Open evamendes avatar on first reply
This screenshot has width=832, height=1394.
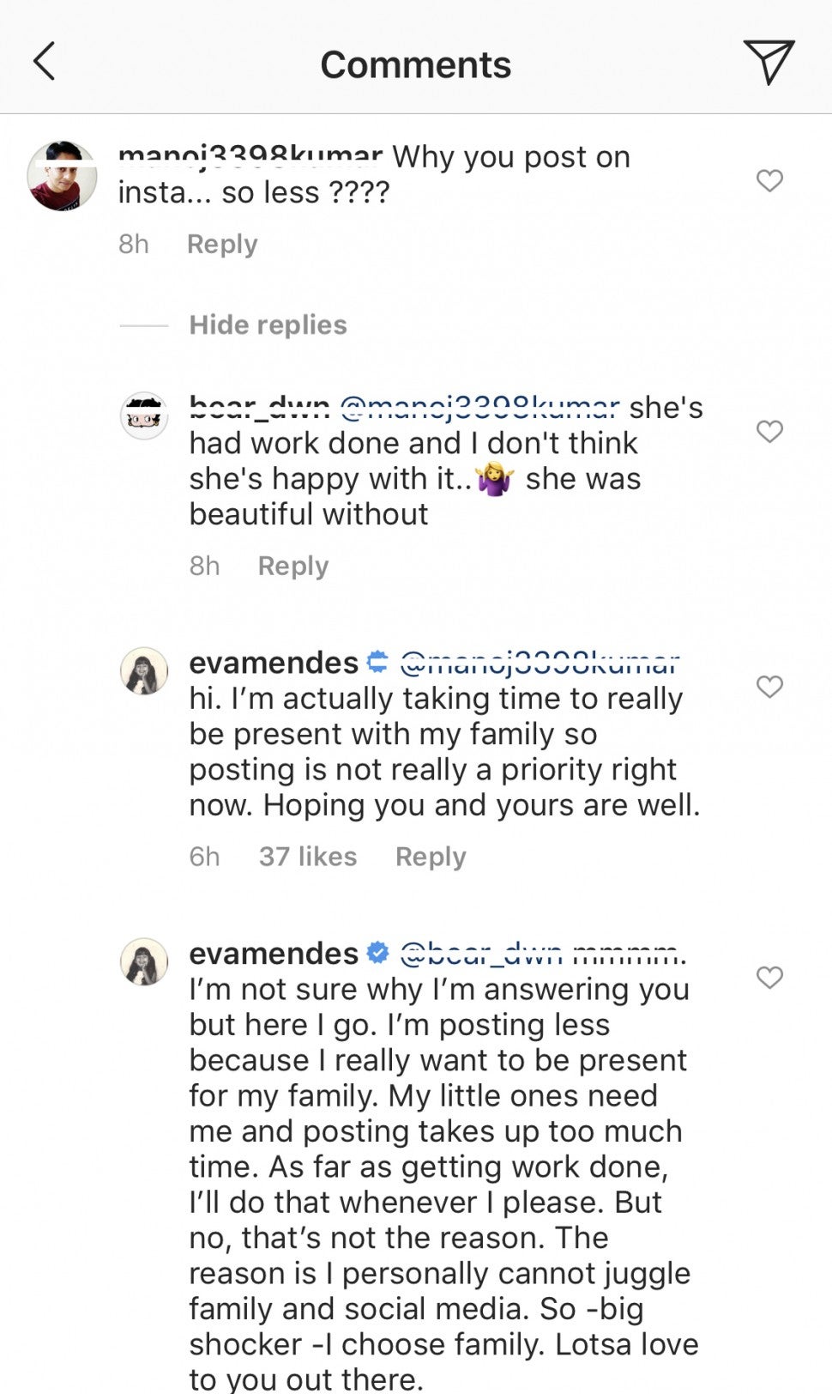pyautogui.click(x=144, y=670)
